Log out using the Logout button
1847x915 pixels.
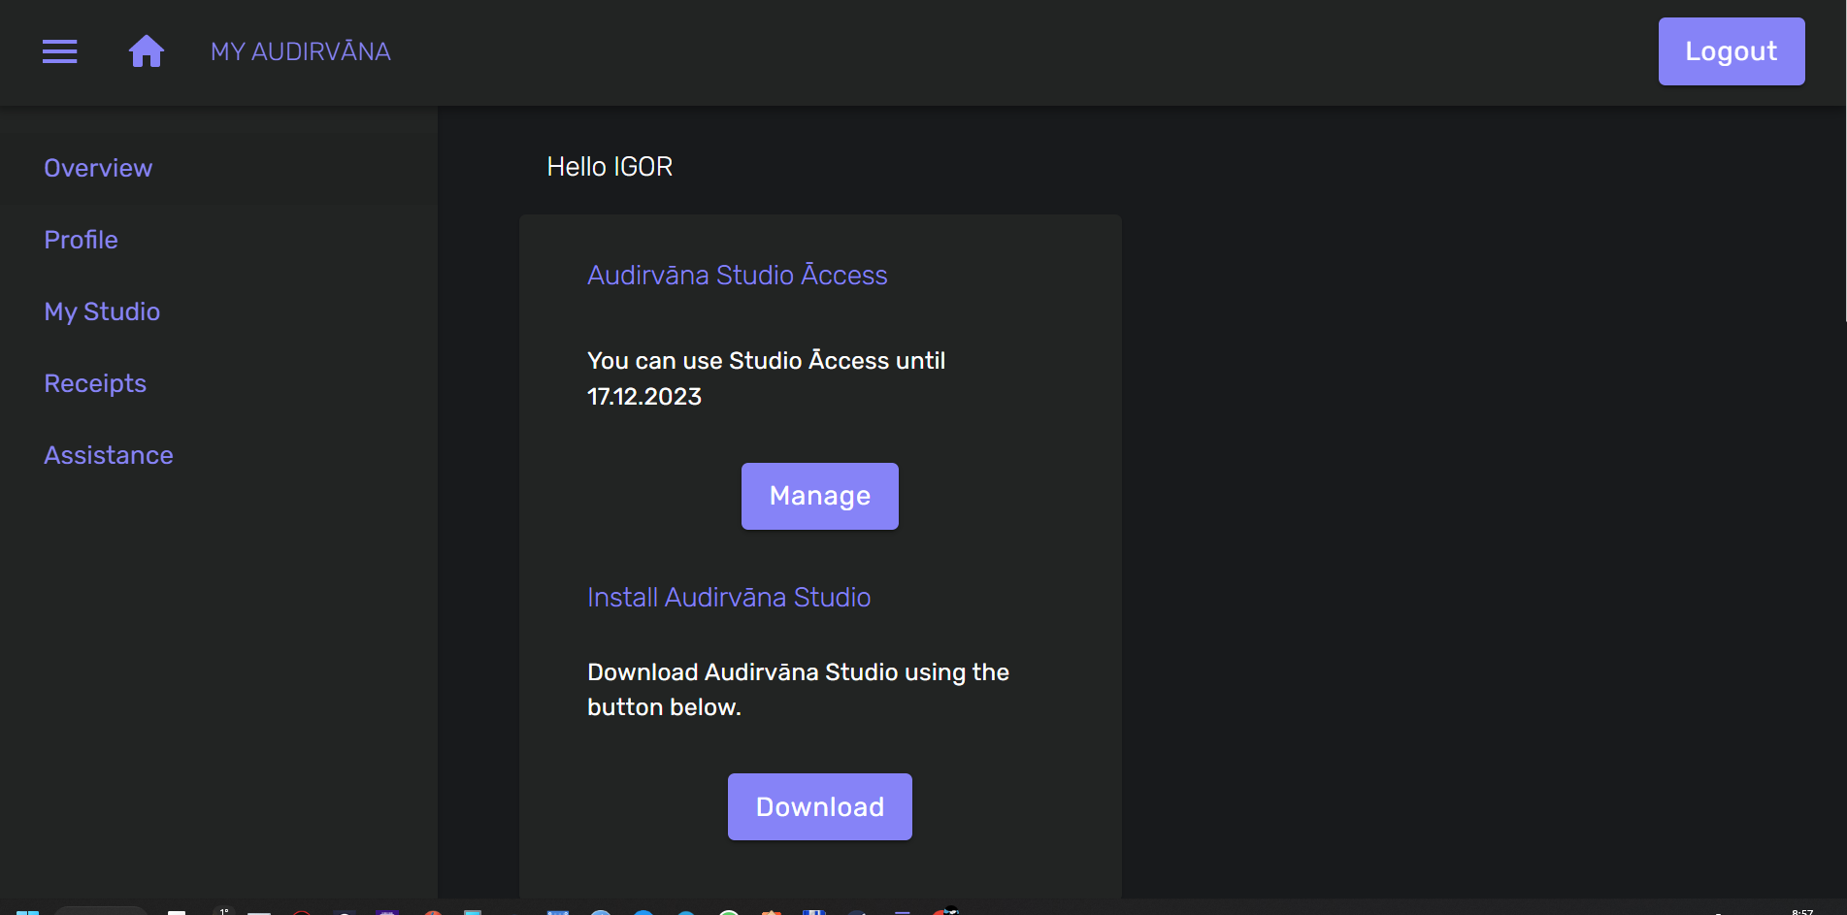1731,51
